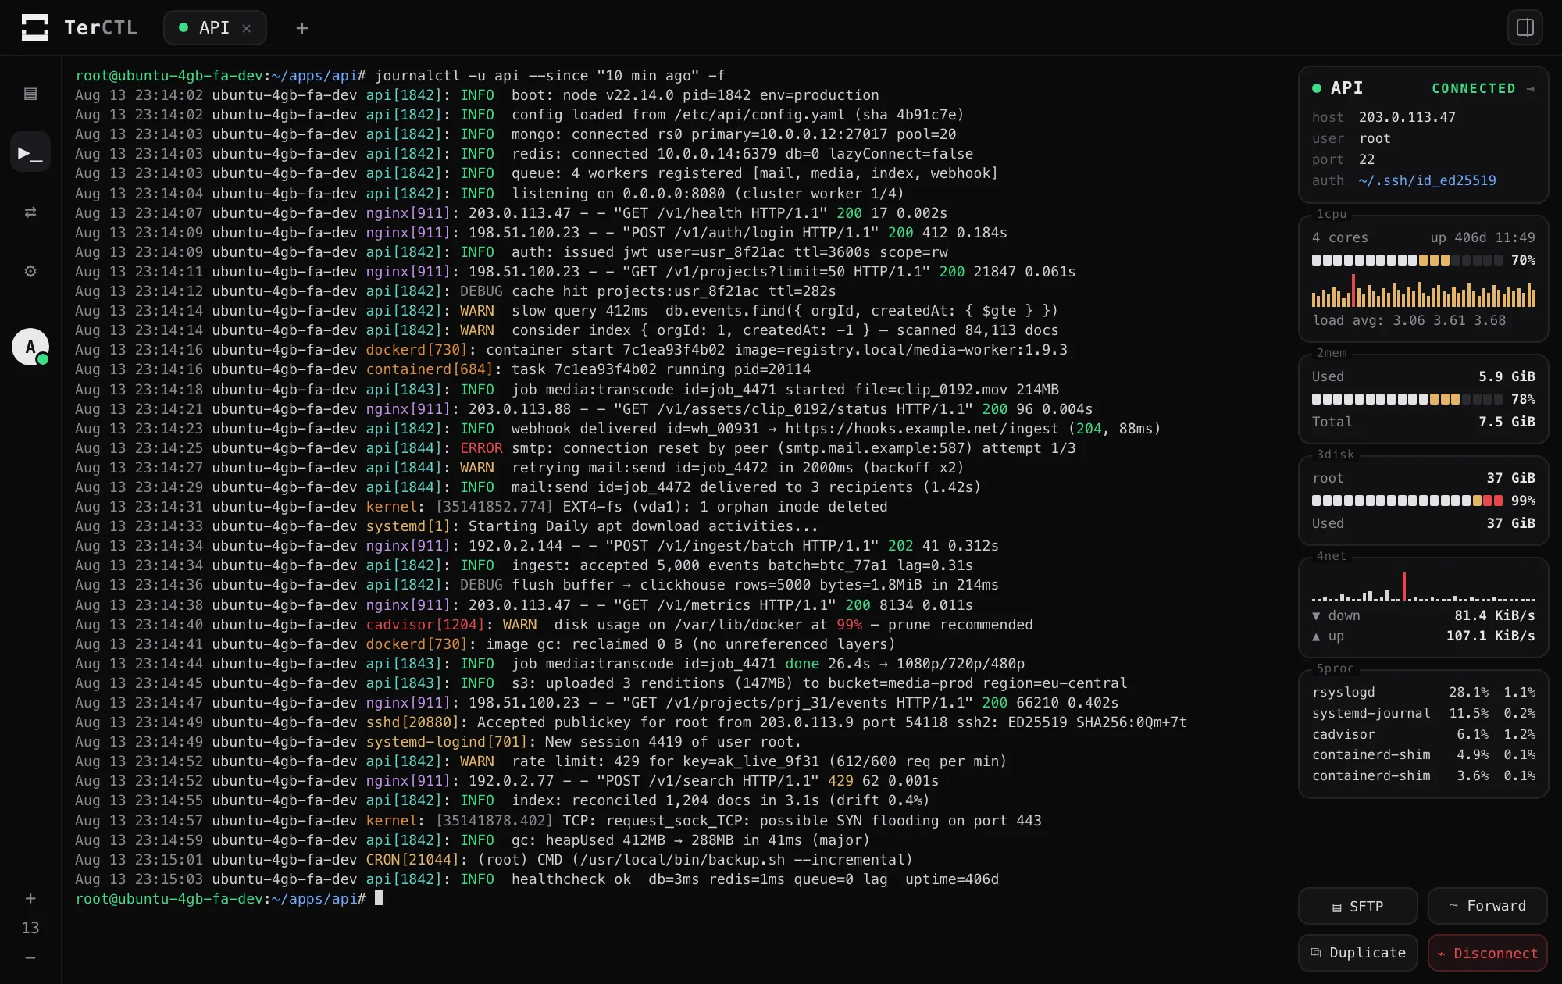The width and height of the screenshot is (1562, 984).
Task: Click the CPU load history graph
Action: 1423,290
